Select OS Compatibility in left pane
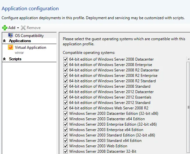The image size is (190, 154). (x=29, y=35)
